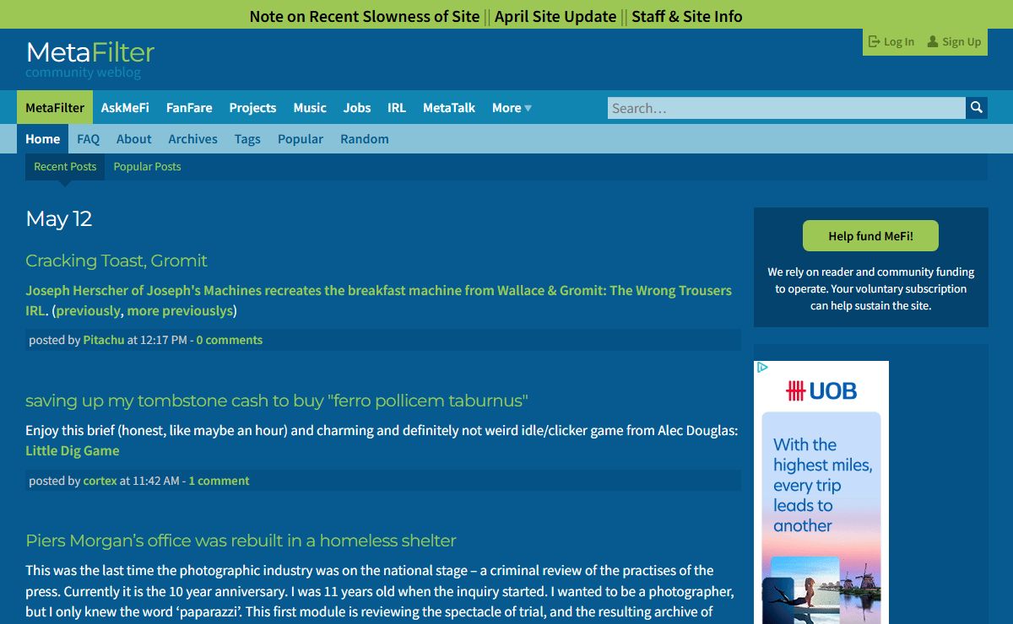Open the Cracking Toast, Gromit post title
This screenshot has height=624, width=1013.
point(116,261)
